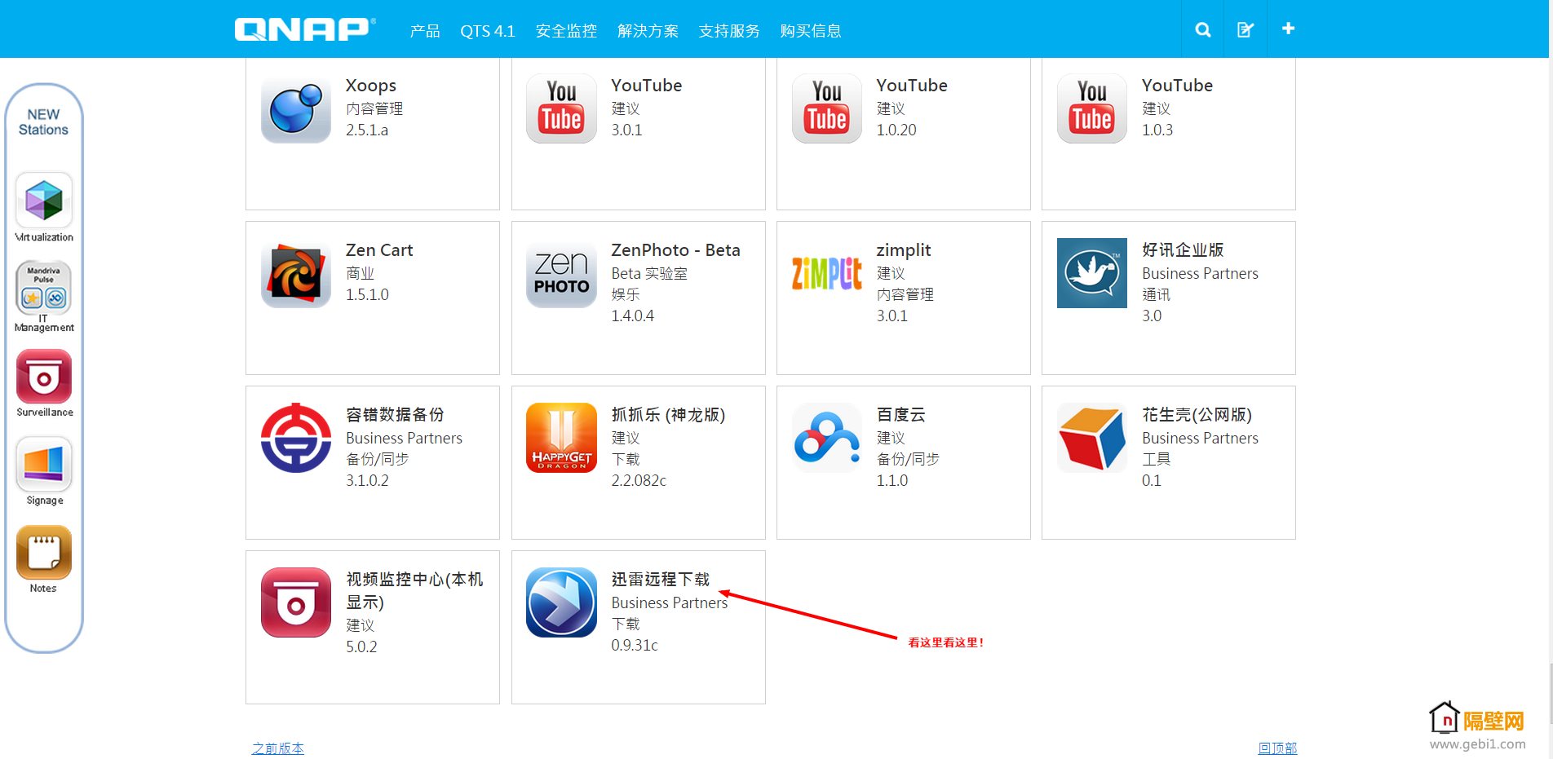
Task: Open the Surveillance sidebar icon
Action: [x=44, y=376]
